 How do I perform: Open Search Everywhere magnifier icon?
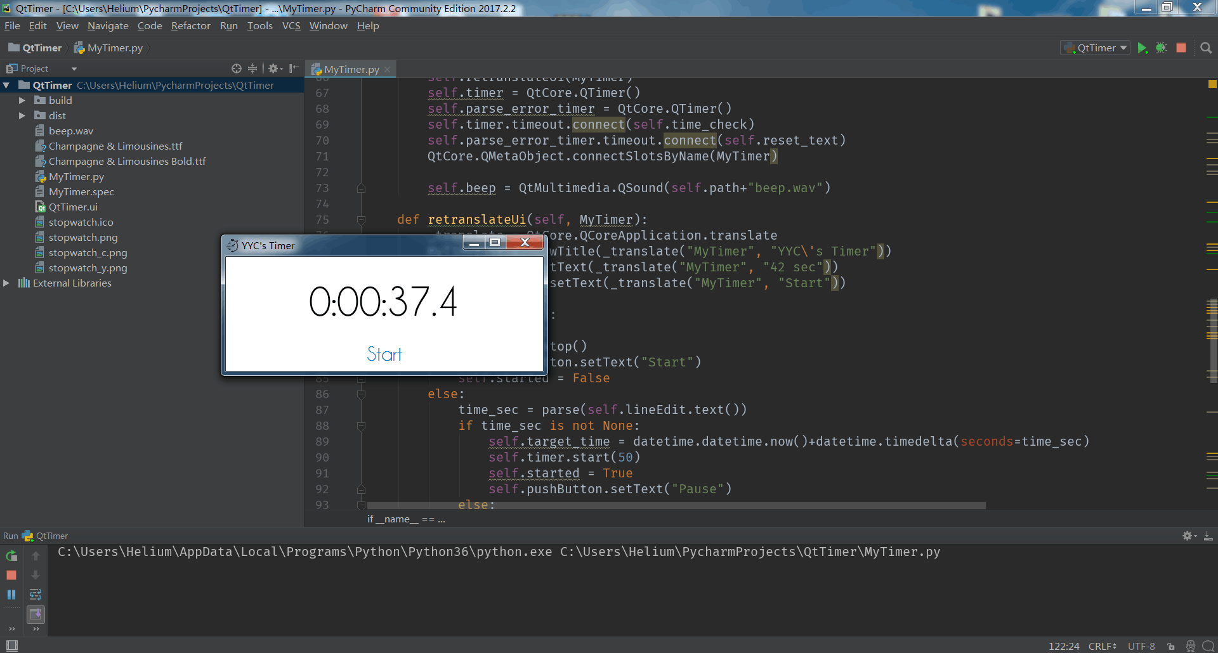pos(1206,48)
